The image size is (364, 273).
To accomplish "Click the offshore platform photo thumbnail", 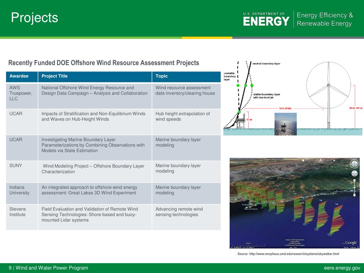I will point(285,124).
